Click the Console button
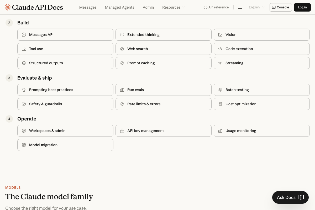The width and height of the screenshot is (315, 210). [281, 7]
